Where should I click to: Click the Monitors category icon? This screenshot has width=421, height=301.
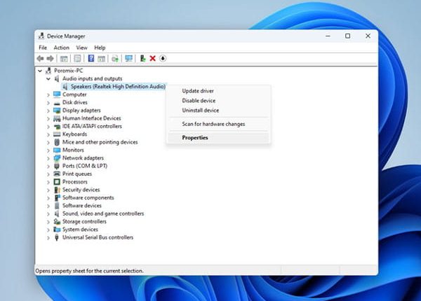coord(57,150)
